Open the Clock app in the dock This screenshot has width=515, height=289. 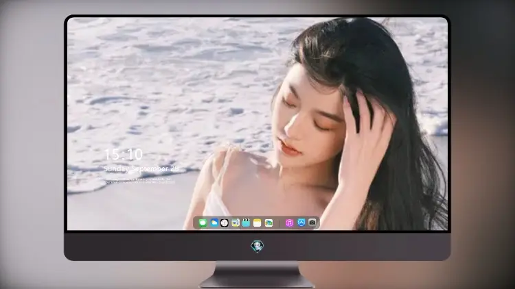225,223
